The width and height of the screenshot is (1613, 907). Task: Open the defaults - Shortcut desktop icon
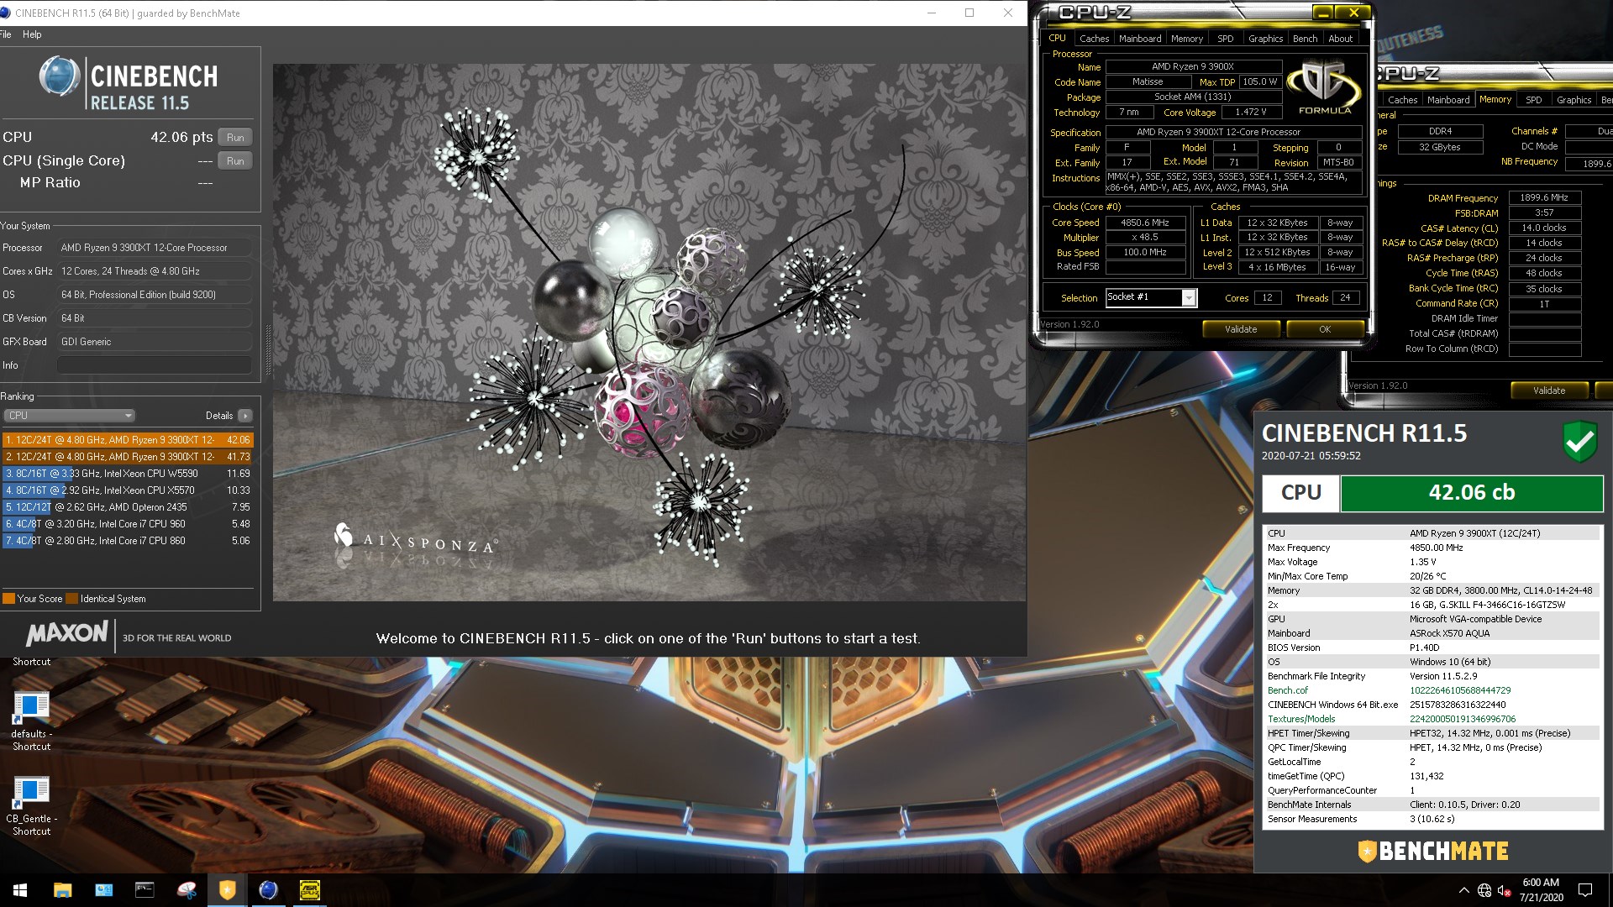(x=31, y=721)
